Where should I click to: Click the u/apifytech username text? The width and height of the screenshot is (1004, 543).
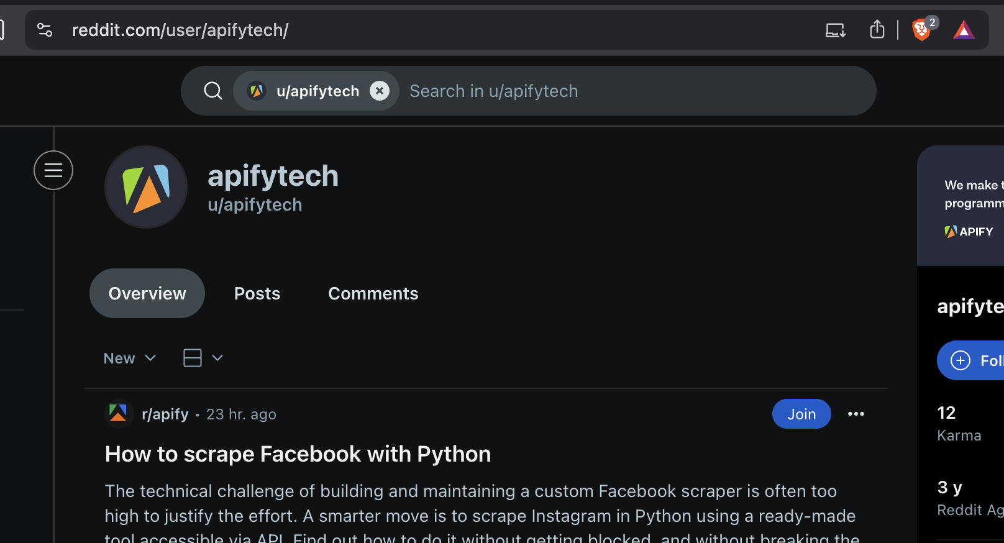255,205
